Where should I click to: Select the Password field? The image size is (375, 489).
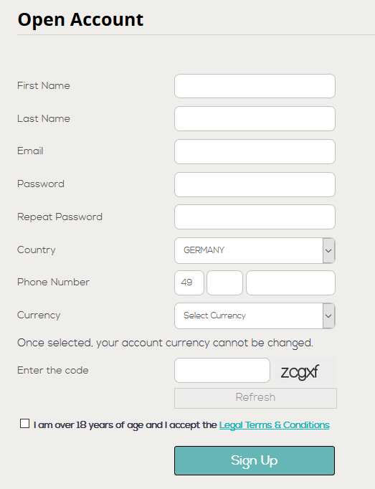pos(255,184)
